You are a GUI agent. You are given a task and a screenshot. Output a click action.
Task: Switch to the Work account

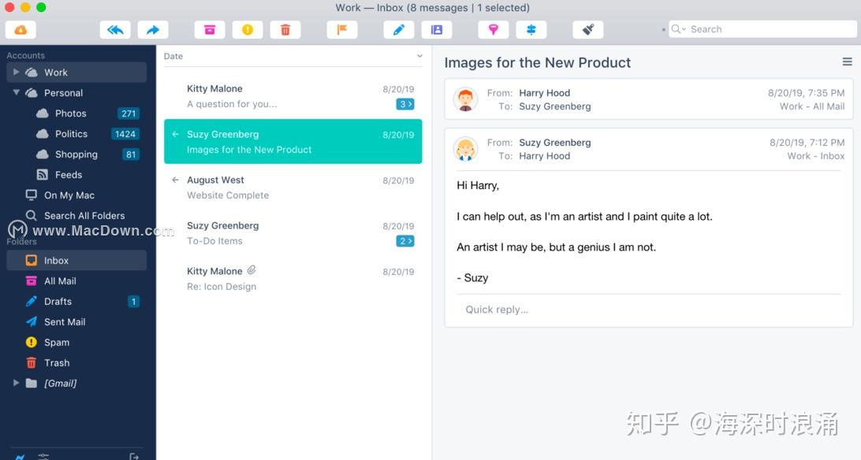(x=55, y=72)
